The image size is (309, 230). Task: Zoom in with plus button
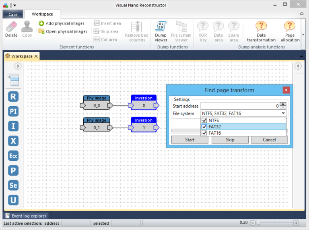pos(296,223)
